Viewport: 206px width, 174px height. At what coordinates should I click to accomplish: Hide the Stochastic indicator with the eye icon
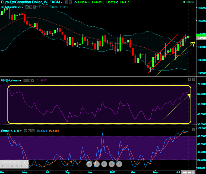(x=26, y=131)
